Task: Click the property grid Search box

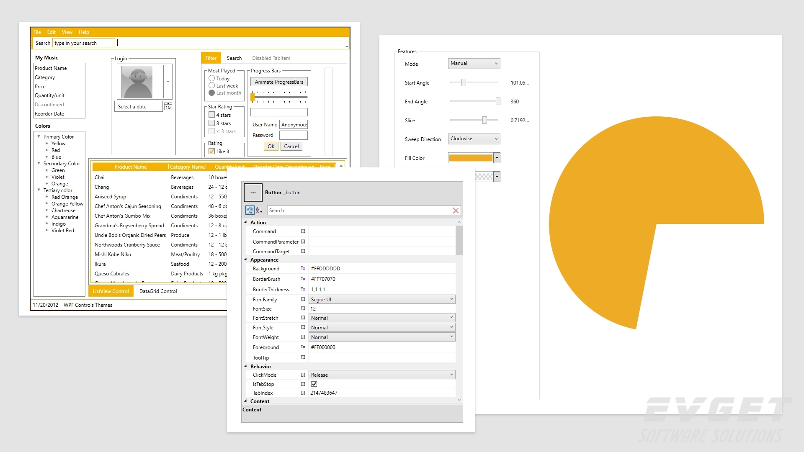Action: click(x=359, y=210)
